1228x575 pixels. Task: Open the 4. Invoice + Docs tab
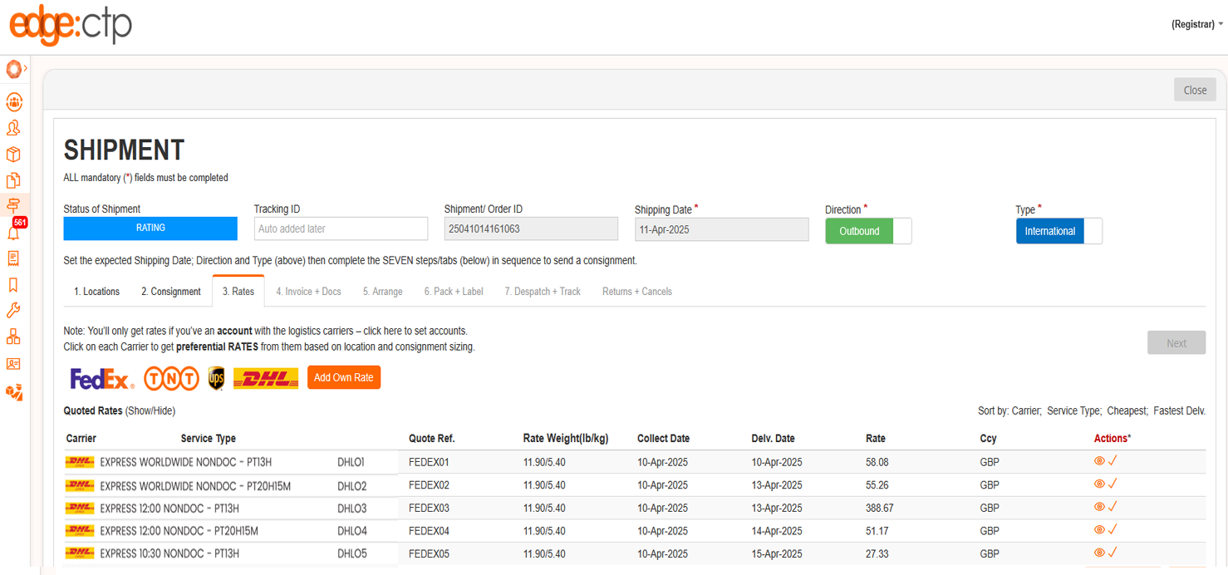coord(308,292)
